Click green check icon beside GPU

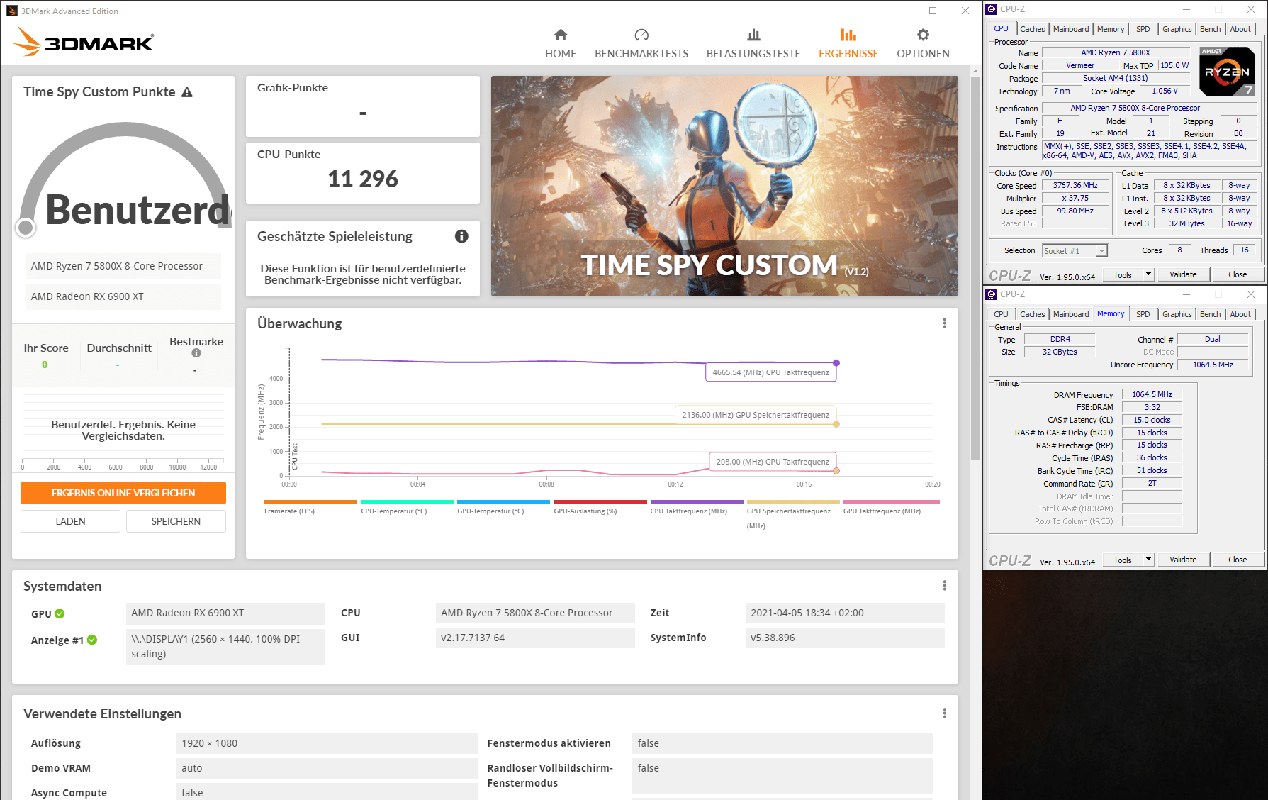click(x=60, y=613)
